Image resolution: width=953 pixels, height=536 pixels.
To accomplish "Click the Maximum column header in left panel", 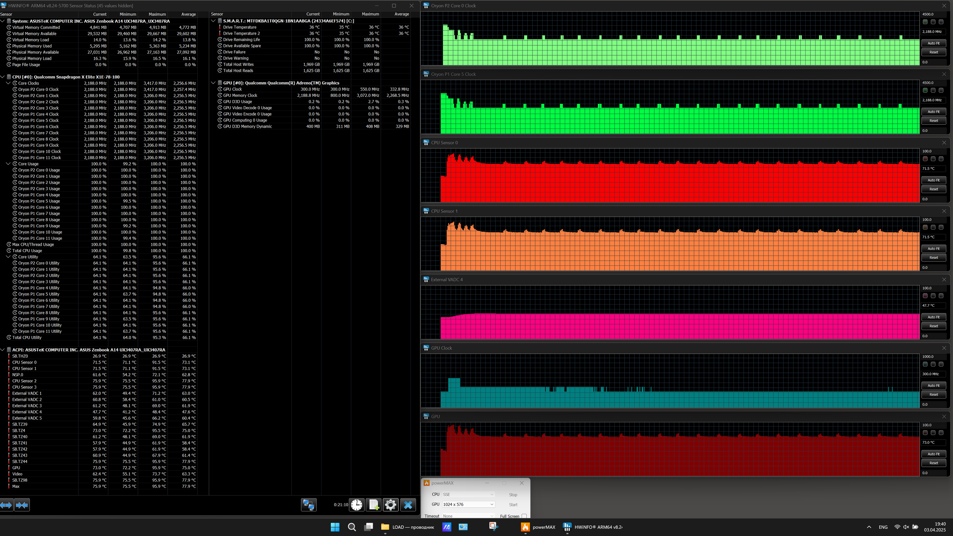I will [x=157, y=14].
